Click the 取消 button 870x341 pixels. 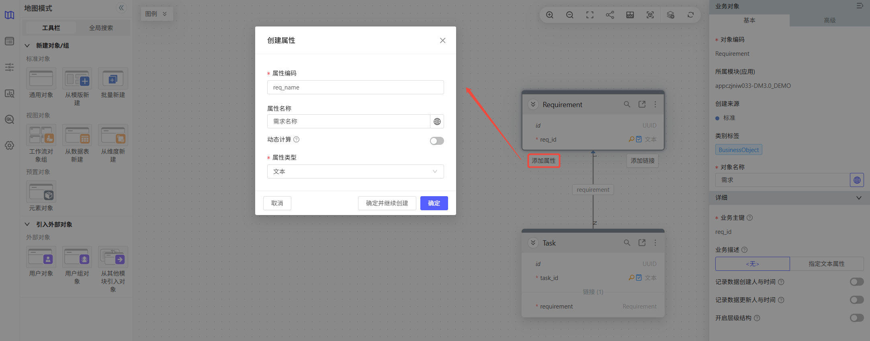277,203
